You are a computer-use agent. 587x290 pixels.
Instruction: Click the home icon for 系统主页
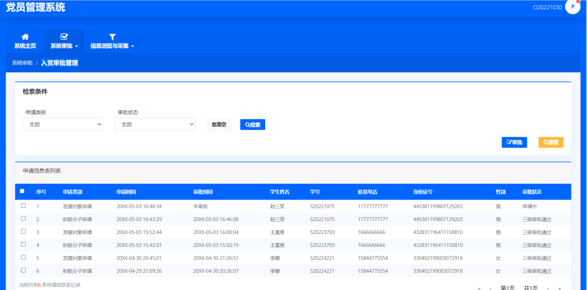(25, 37)
